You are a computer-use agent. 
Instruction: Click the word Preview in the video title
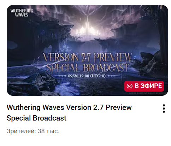click(x=118, y=107)
